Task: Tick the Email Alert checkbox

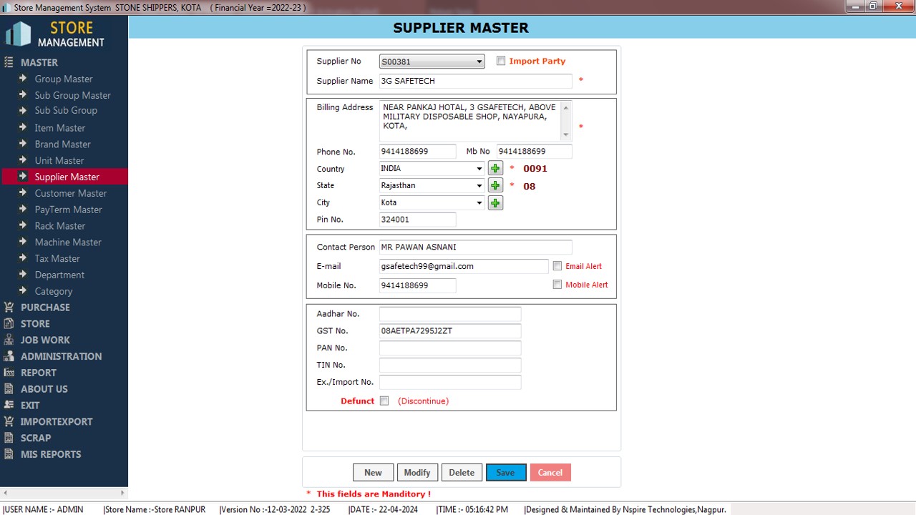Action: tap(557, 266)
